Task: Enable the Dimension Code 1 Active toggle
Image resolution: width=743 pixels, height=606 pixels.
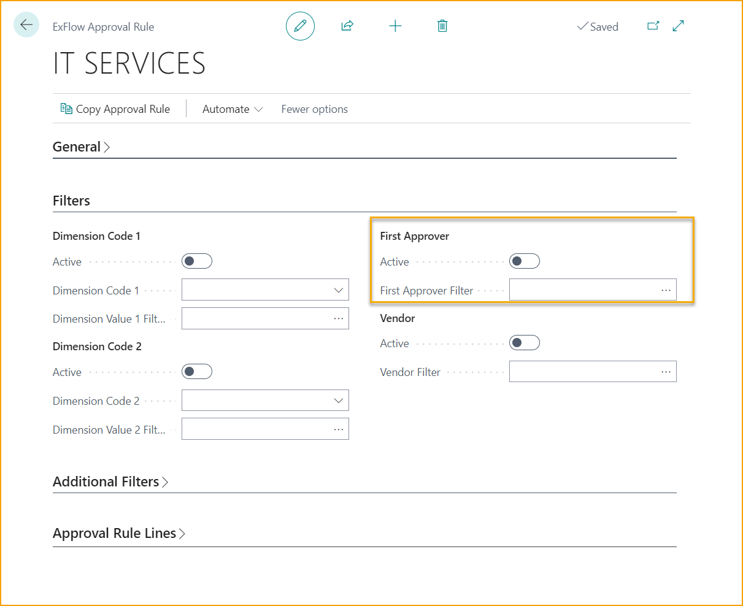Action: (x=197, y=261)
